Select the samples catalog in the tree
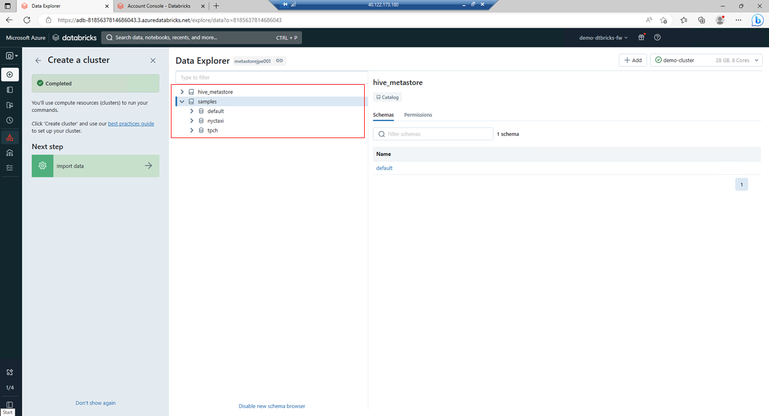 tap(207, 101)
